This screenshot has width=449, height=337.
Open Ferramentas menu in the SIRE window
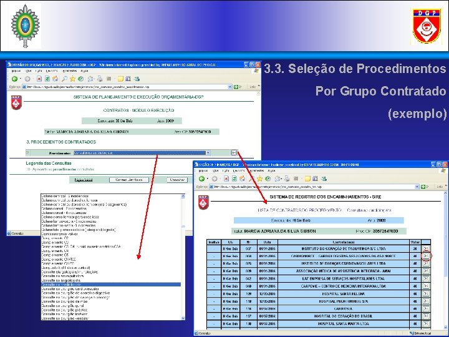tap(256, 171)
